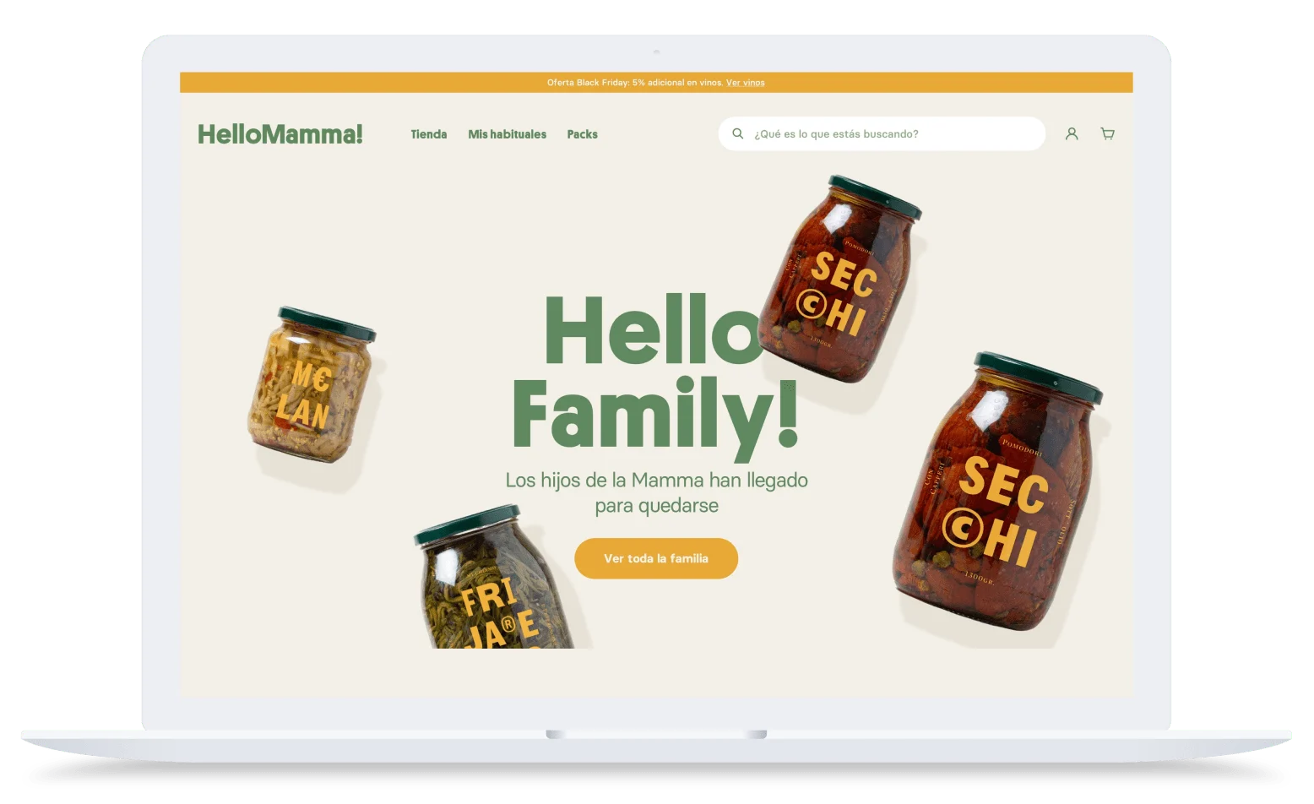
Task: Click the orange Black Friday offer banner
Action: (656, 83)
